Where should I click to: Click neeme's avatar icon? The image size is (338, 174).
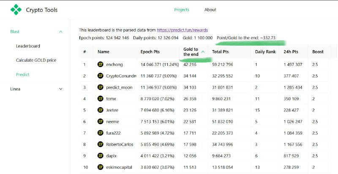[x=100, y=122]
